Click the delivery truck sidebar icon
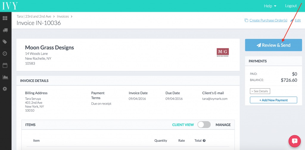Screen dimensions: 305x150 pyautogui.click(x=5, y=30)
